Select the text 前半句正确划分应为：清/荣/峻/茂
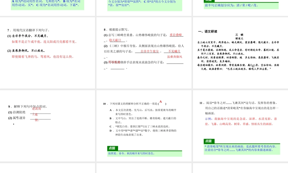Screen dimensions: 288x173 [232, 5]
